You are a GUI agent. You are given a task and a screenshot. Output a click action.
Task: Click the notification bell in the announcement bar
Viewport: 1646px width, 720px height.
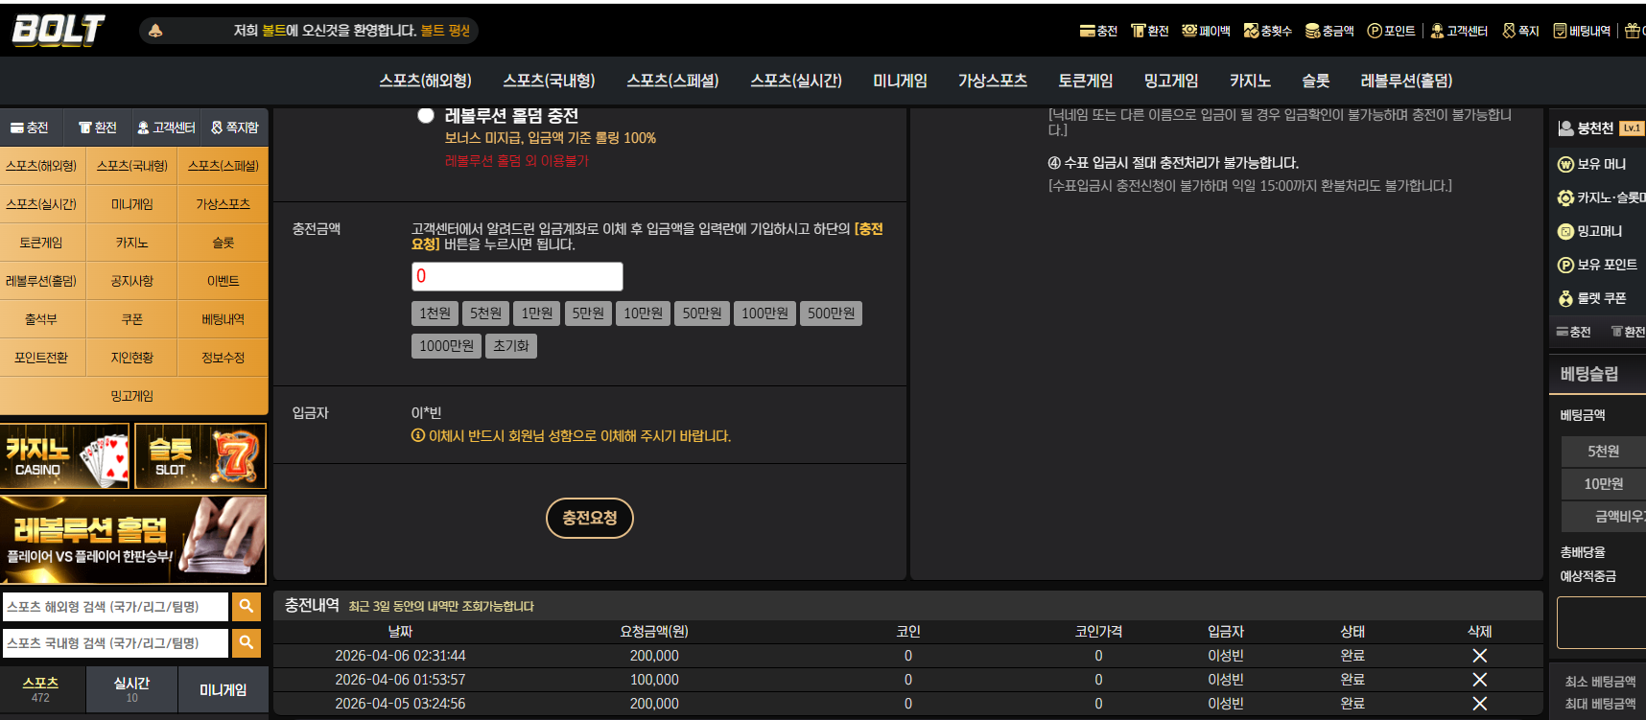pyautogui.click(x=155, y=31)
